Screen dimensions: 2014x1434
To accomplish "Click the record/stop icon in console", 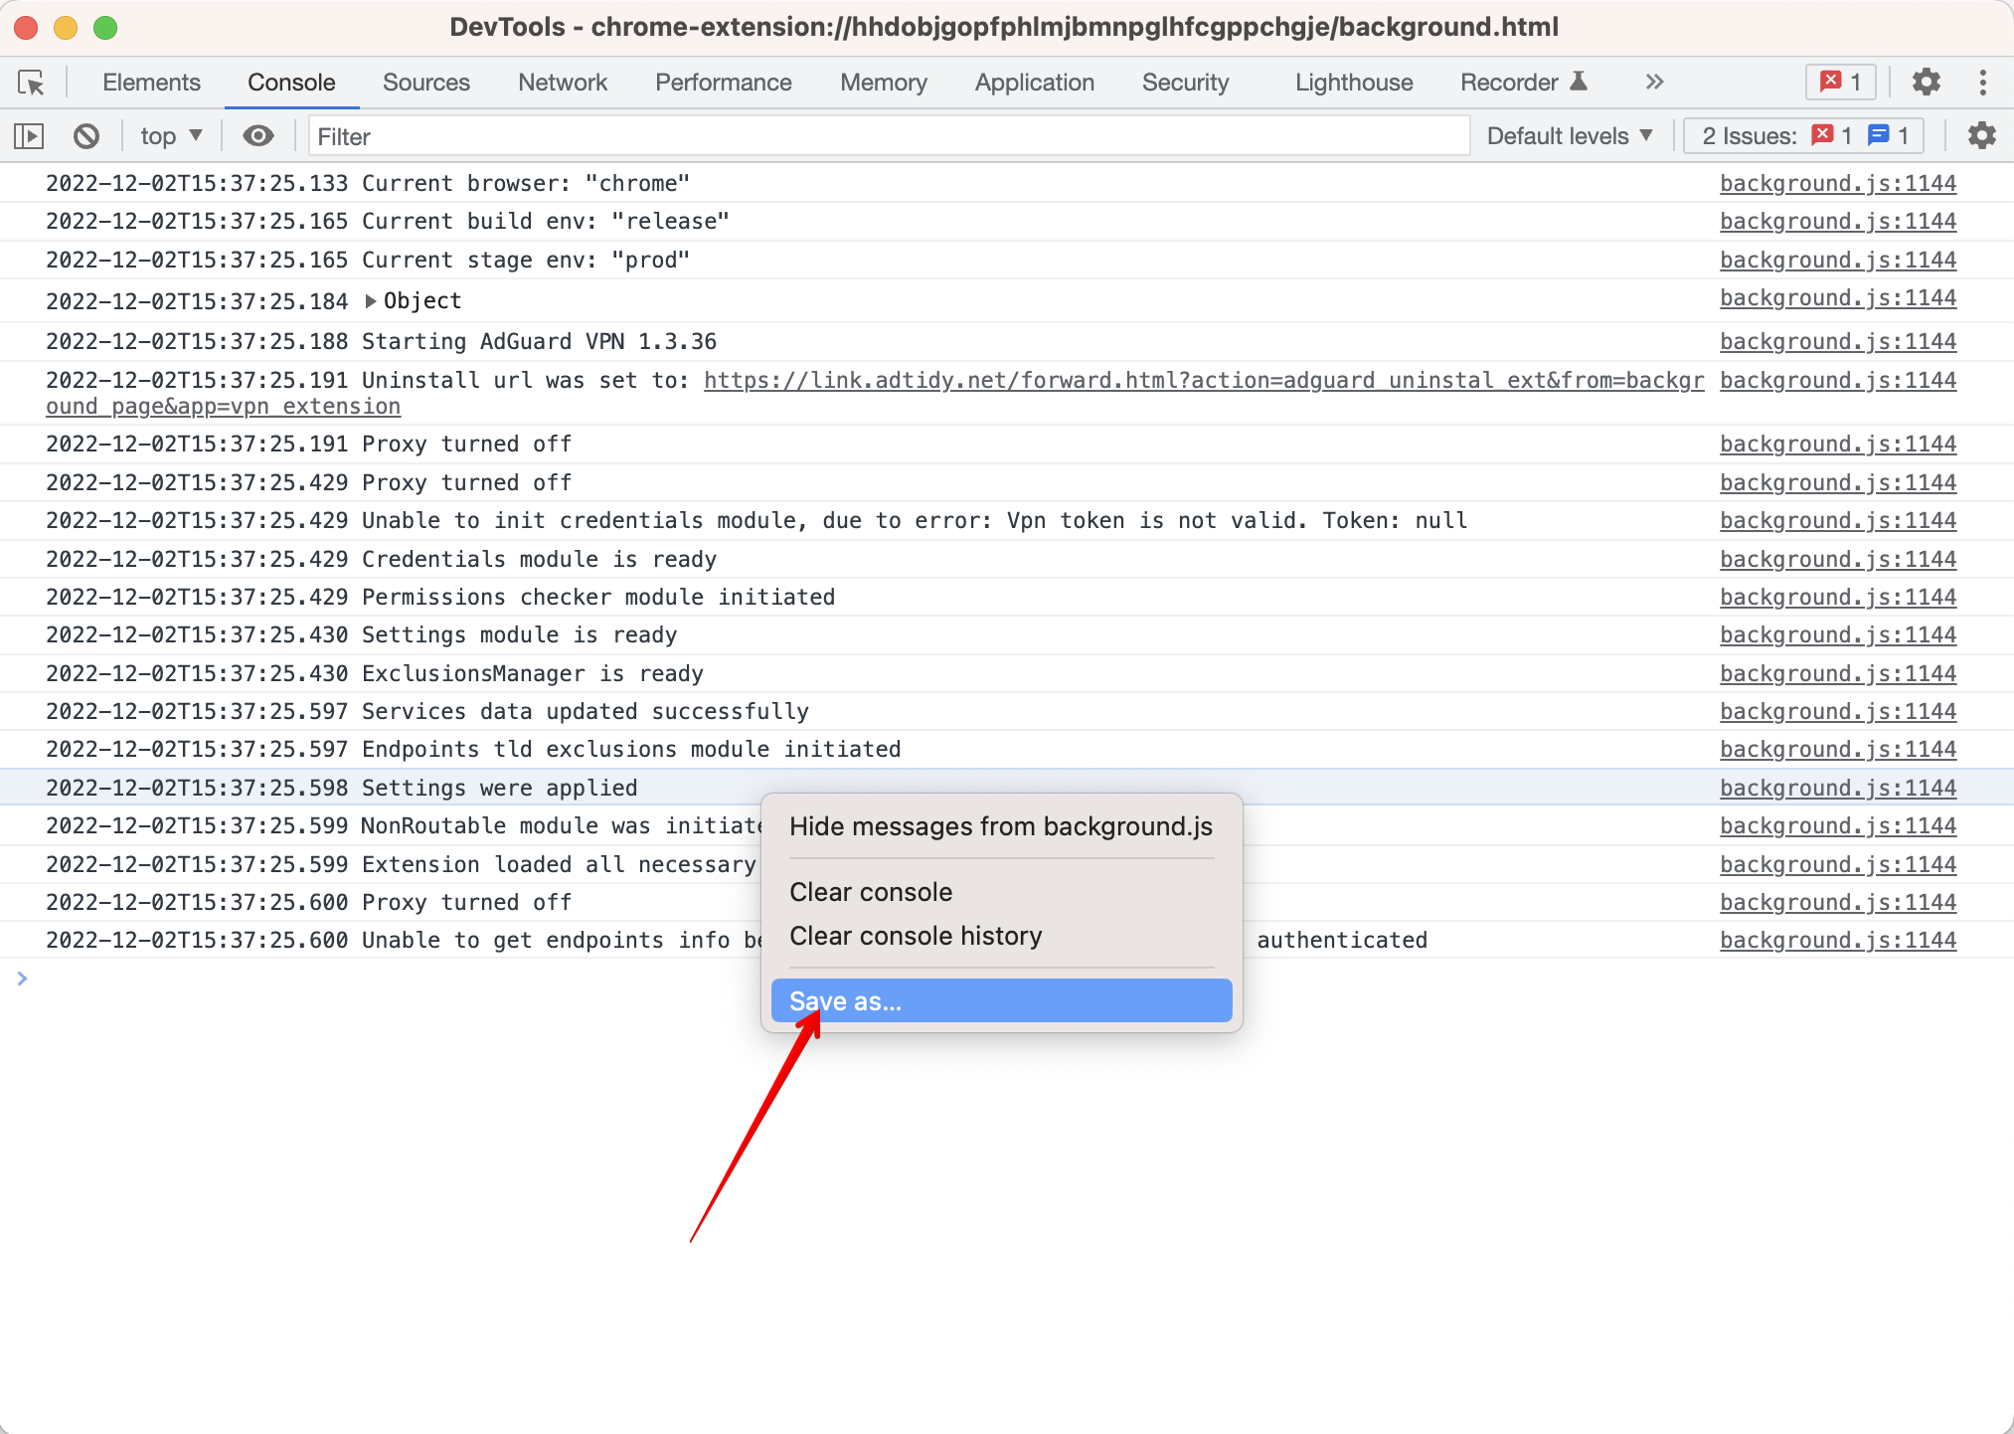I will pos(88,136).
